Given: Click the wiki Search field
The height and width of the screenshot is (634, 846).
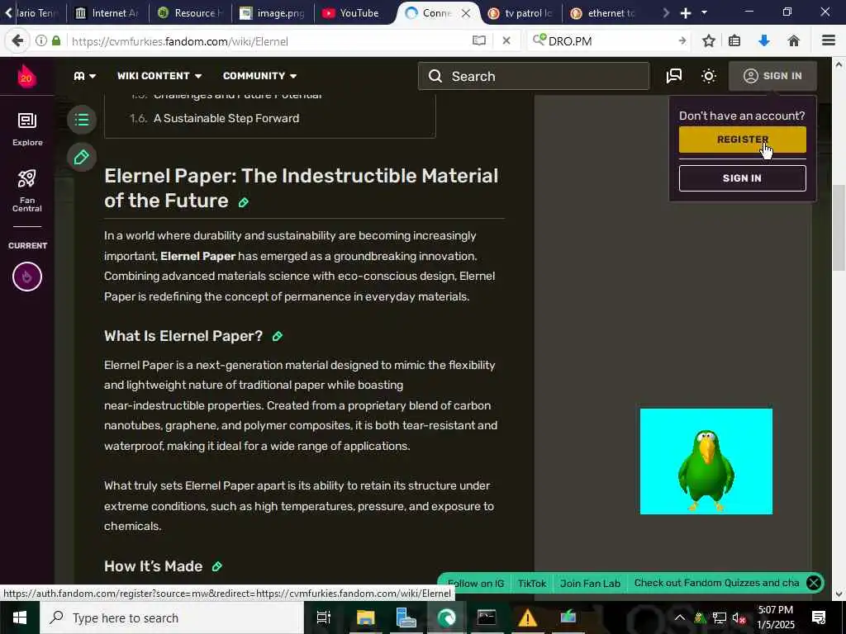Looking at the screenshot, I should click(534, 76).
